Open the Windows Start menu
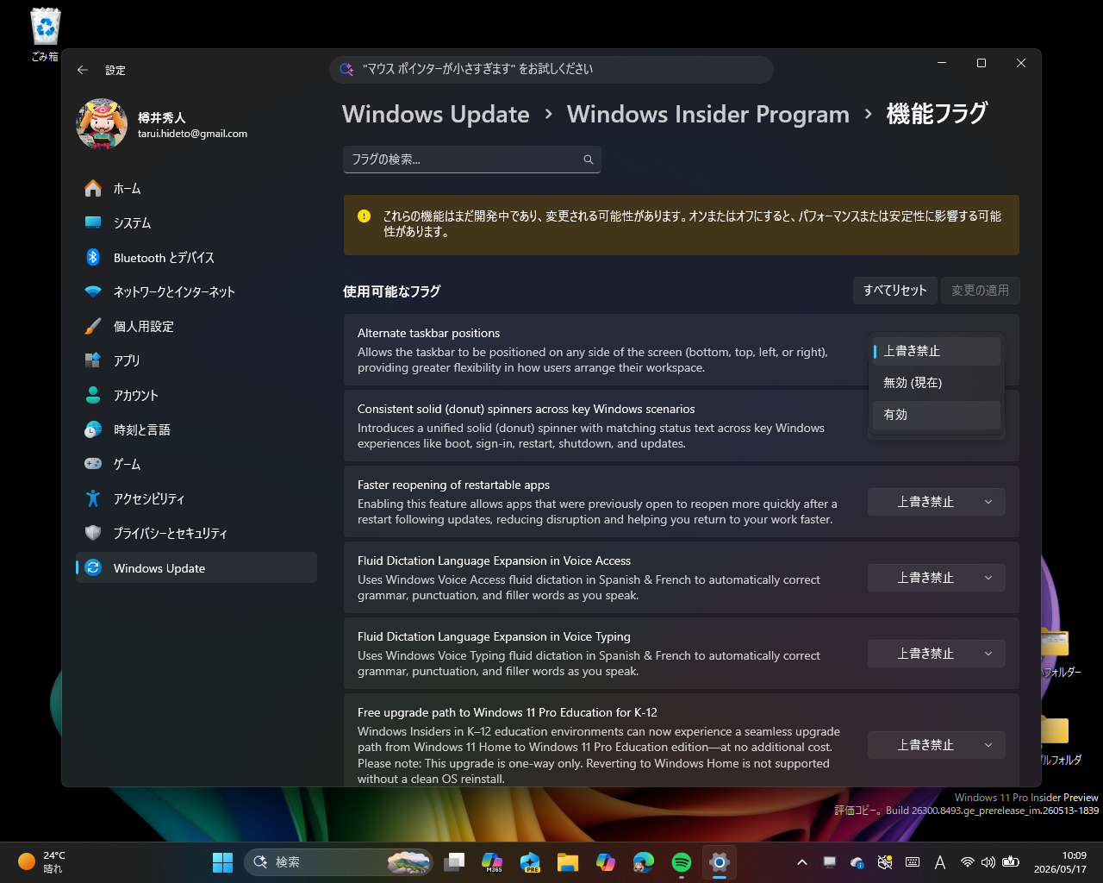Image resolution: width=1103 pixels, height=883 pixels. (x=222, y=862)
